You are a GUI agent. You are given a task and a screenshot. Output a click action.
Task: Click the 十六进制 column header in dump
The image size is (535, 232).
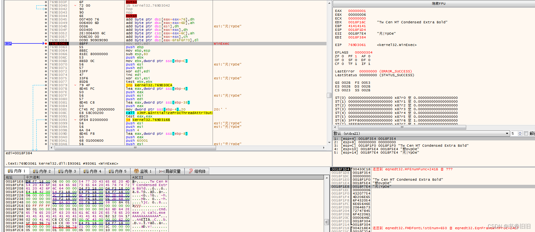(x=78, y=178)
